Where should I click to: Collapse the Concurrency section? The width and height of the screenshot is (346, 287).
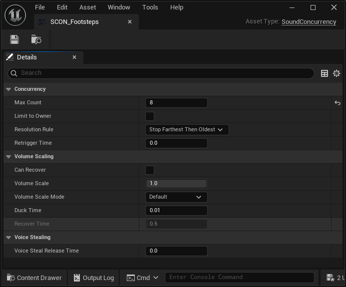pyautogui.click(x=8, y=89)
